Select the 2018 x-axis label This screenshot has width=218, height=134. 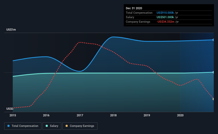click(113, 115)
